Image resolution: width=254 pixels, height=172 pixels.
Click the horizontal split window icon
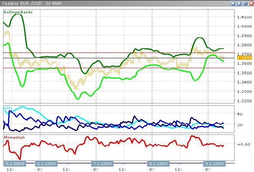pyautogui.click(x=239, y=3)
